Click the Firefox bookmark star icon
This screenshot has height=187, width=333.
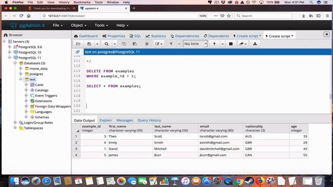click(x=229, y=16)
